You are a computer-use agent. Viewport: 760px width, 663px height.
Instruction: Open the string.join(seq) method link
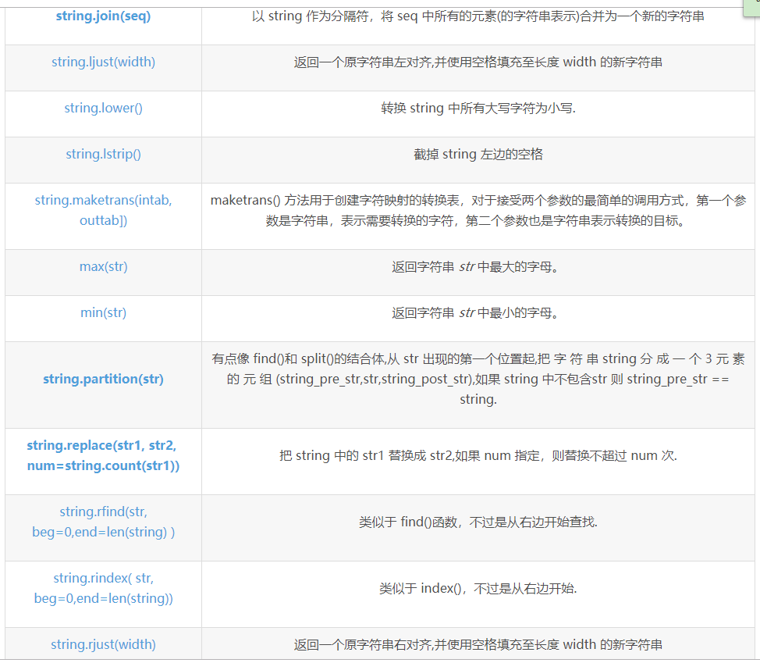pyautogui.click(x=103, y=16)
